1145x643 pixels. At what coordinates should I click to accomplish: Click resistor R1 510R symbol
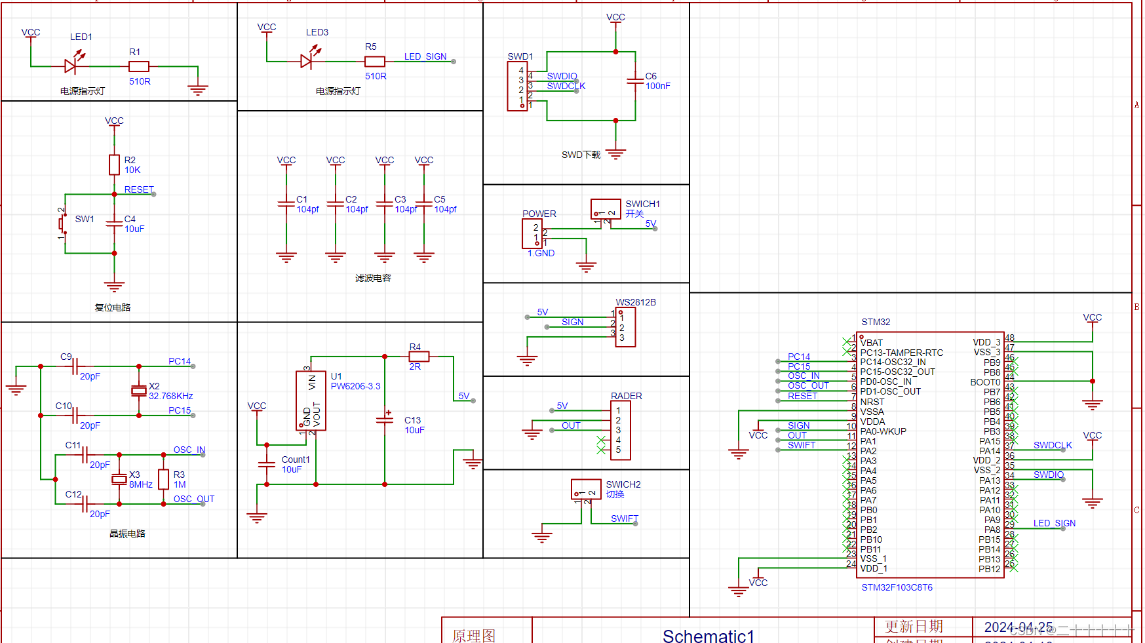pos(139,66)
